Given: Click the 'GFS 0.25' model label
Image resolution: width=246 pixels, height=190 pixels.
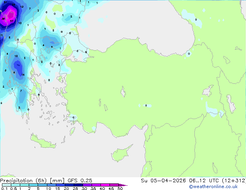Looking at the screenshot, I should pos(80,181).
